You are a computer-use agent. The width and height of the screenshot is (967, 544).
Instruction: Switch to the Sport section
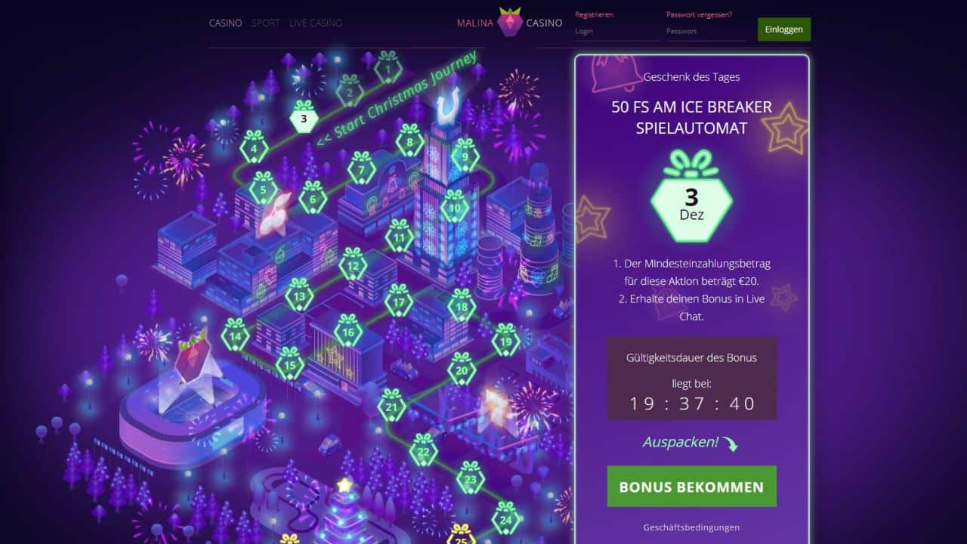265,23
